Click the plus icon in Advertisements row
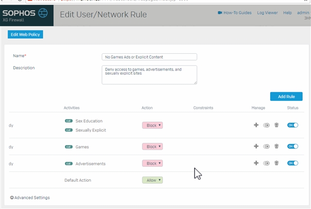The height and width of the screenshot is (209, 311). click(256, 163)
